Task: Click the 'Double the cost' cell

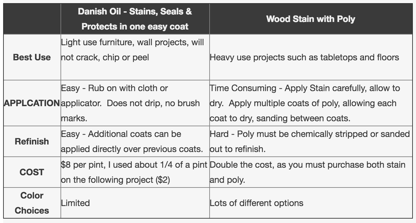Action: 308,172
